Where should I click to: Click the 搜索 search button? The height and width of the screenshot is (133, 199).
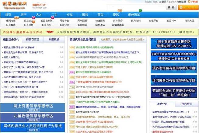pyautogui.click(x=171, y=7)
